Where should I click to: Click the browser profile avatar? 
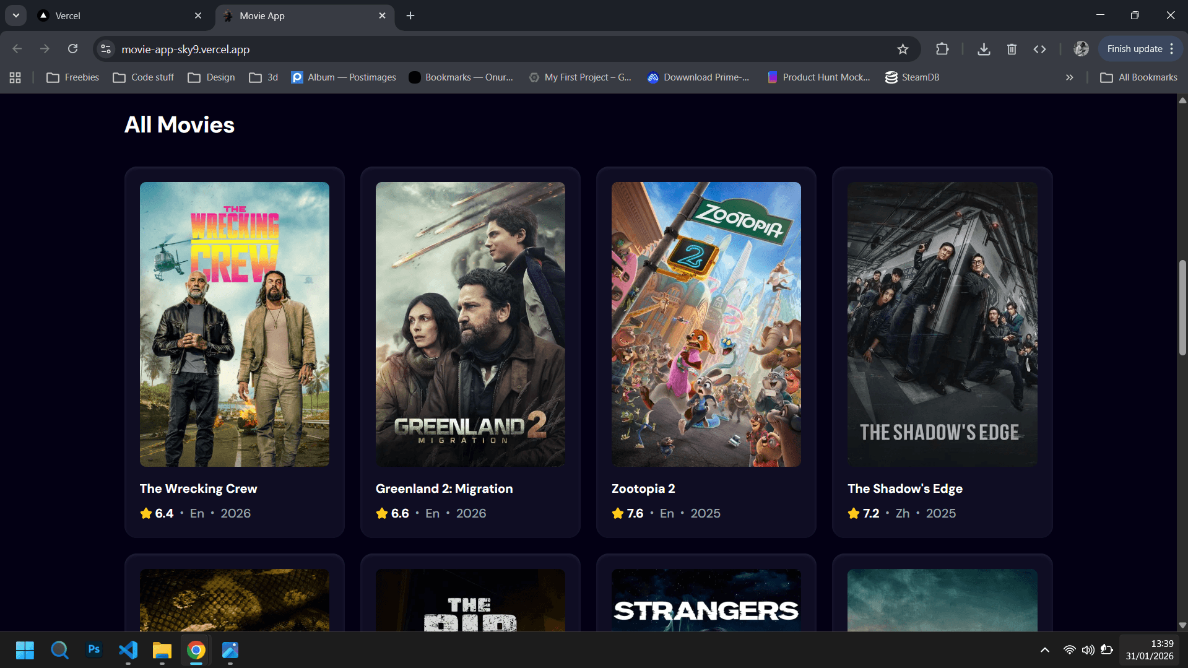point(1081,48)
